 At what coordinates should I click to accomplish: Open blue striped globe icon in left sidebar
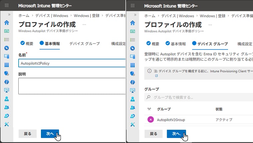(x=7, y=82)
